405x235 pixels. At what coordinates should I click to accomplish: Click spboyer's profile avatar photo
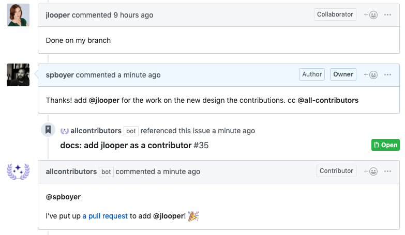click(18, 75)
